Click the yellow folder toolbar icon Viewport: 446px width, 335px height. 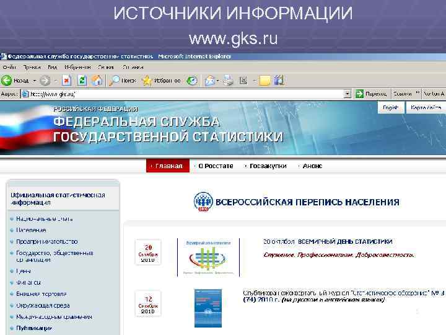click(x=265, y=81)
